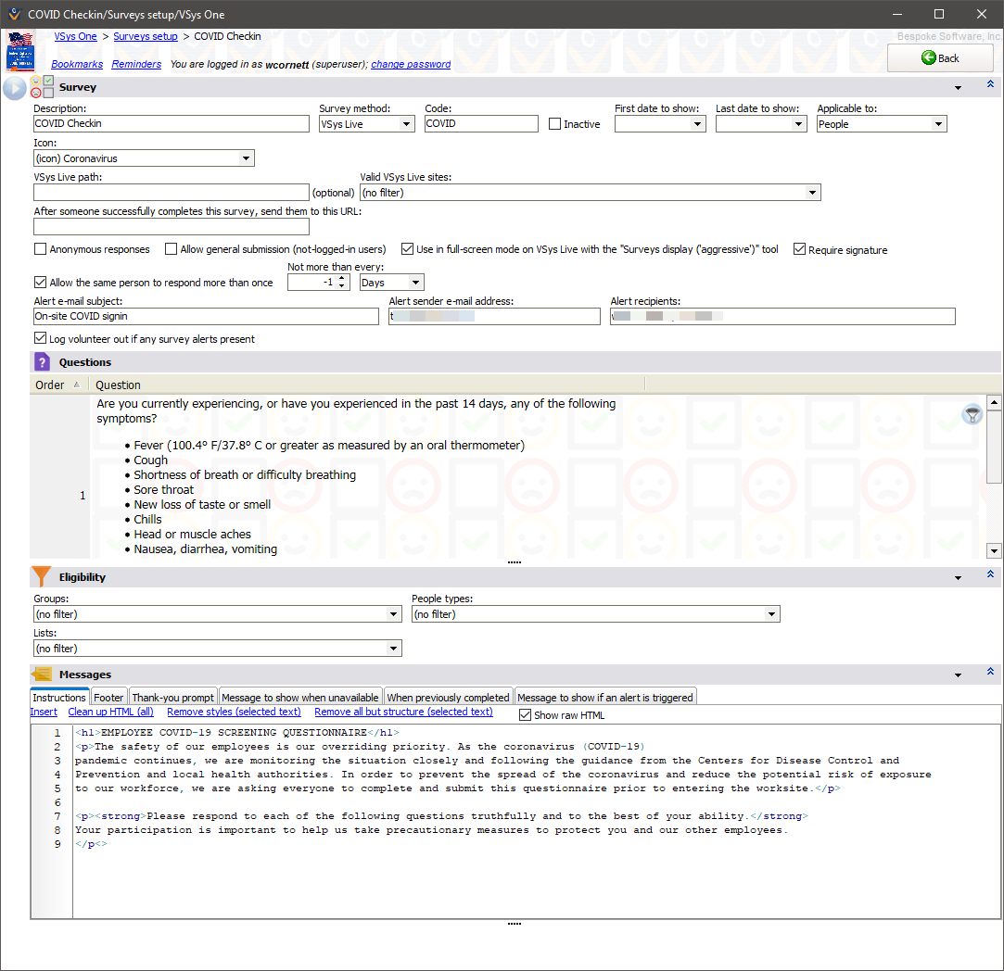This screenshot has height=971, width=1004.
Task: Click the filter icon in question 1 row
Action: pos(972,414)
